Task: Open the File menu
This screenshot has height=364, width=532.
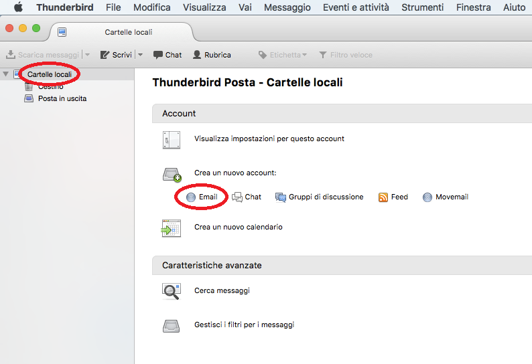Action: click(113, 7)
